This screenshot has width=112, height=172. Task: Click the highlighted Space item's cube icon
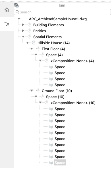click(51, 163)
